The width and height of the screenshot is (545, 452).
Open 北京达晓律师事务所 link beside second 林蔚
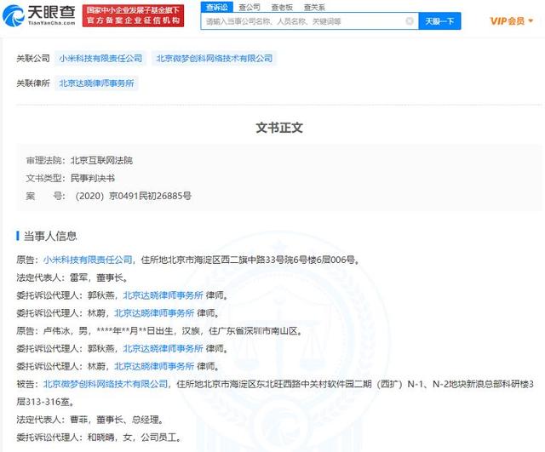(x=154, y=366)
